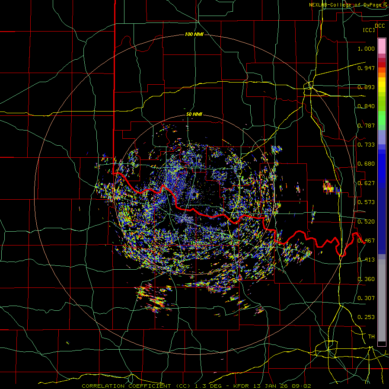Click the 1.3 DEG elevation text in the footer

(x=207, y=386)
